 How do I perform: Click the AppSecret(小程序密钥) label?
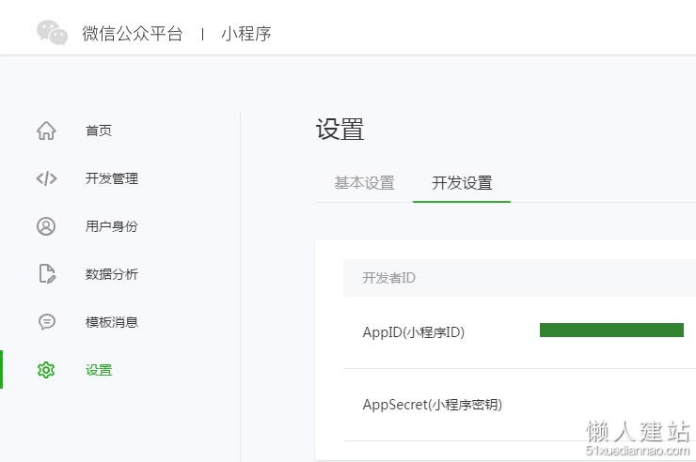(x=433, y=405)
